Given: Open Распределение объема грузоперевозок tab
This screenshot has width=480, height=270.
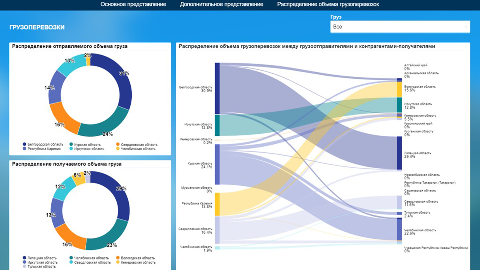Looking at the screenshot, I should click(328, 4).
